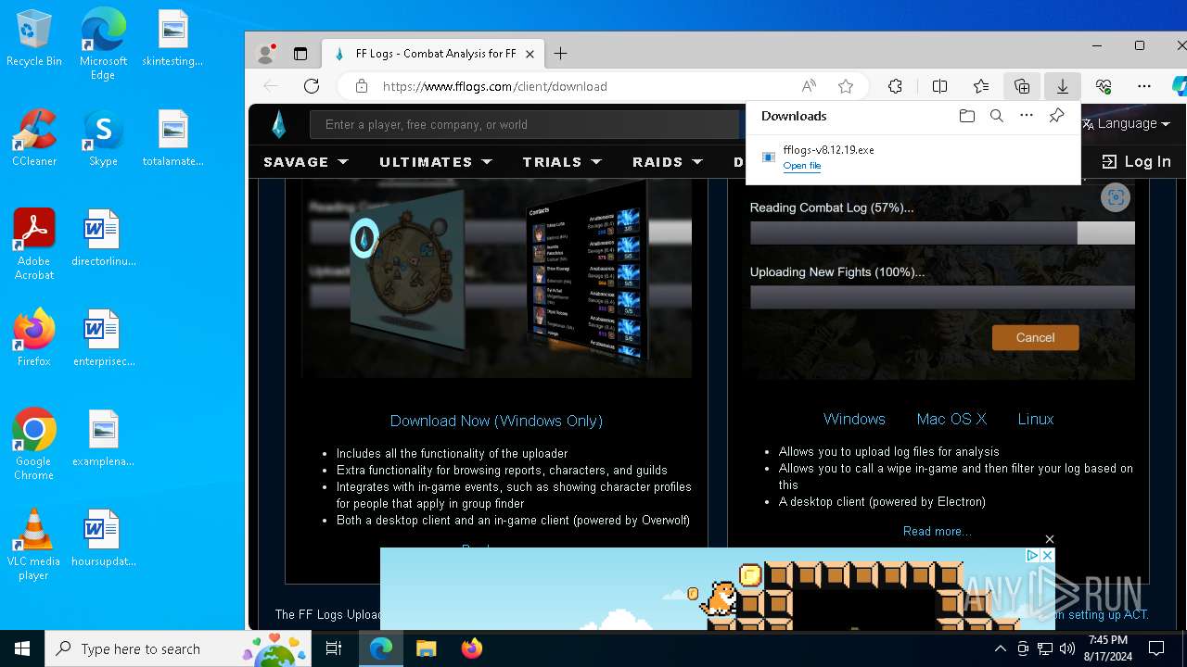This screenshot has width=1187, height=667.
Task: Select Google Chrome desktop shortcut
Action: coord(34,445)
